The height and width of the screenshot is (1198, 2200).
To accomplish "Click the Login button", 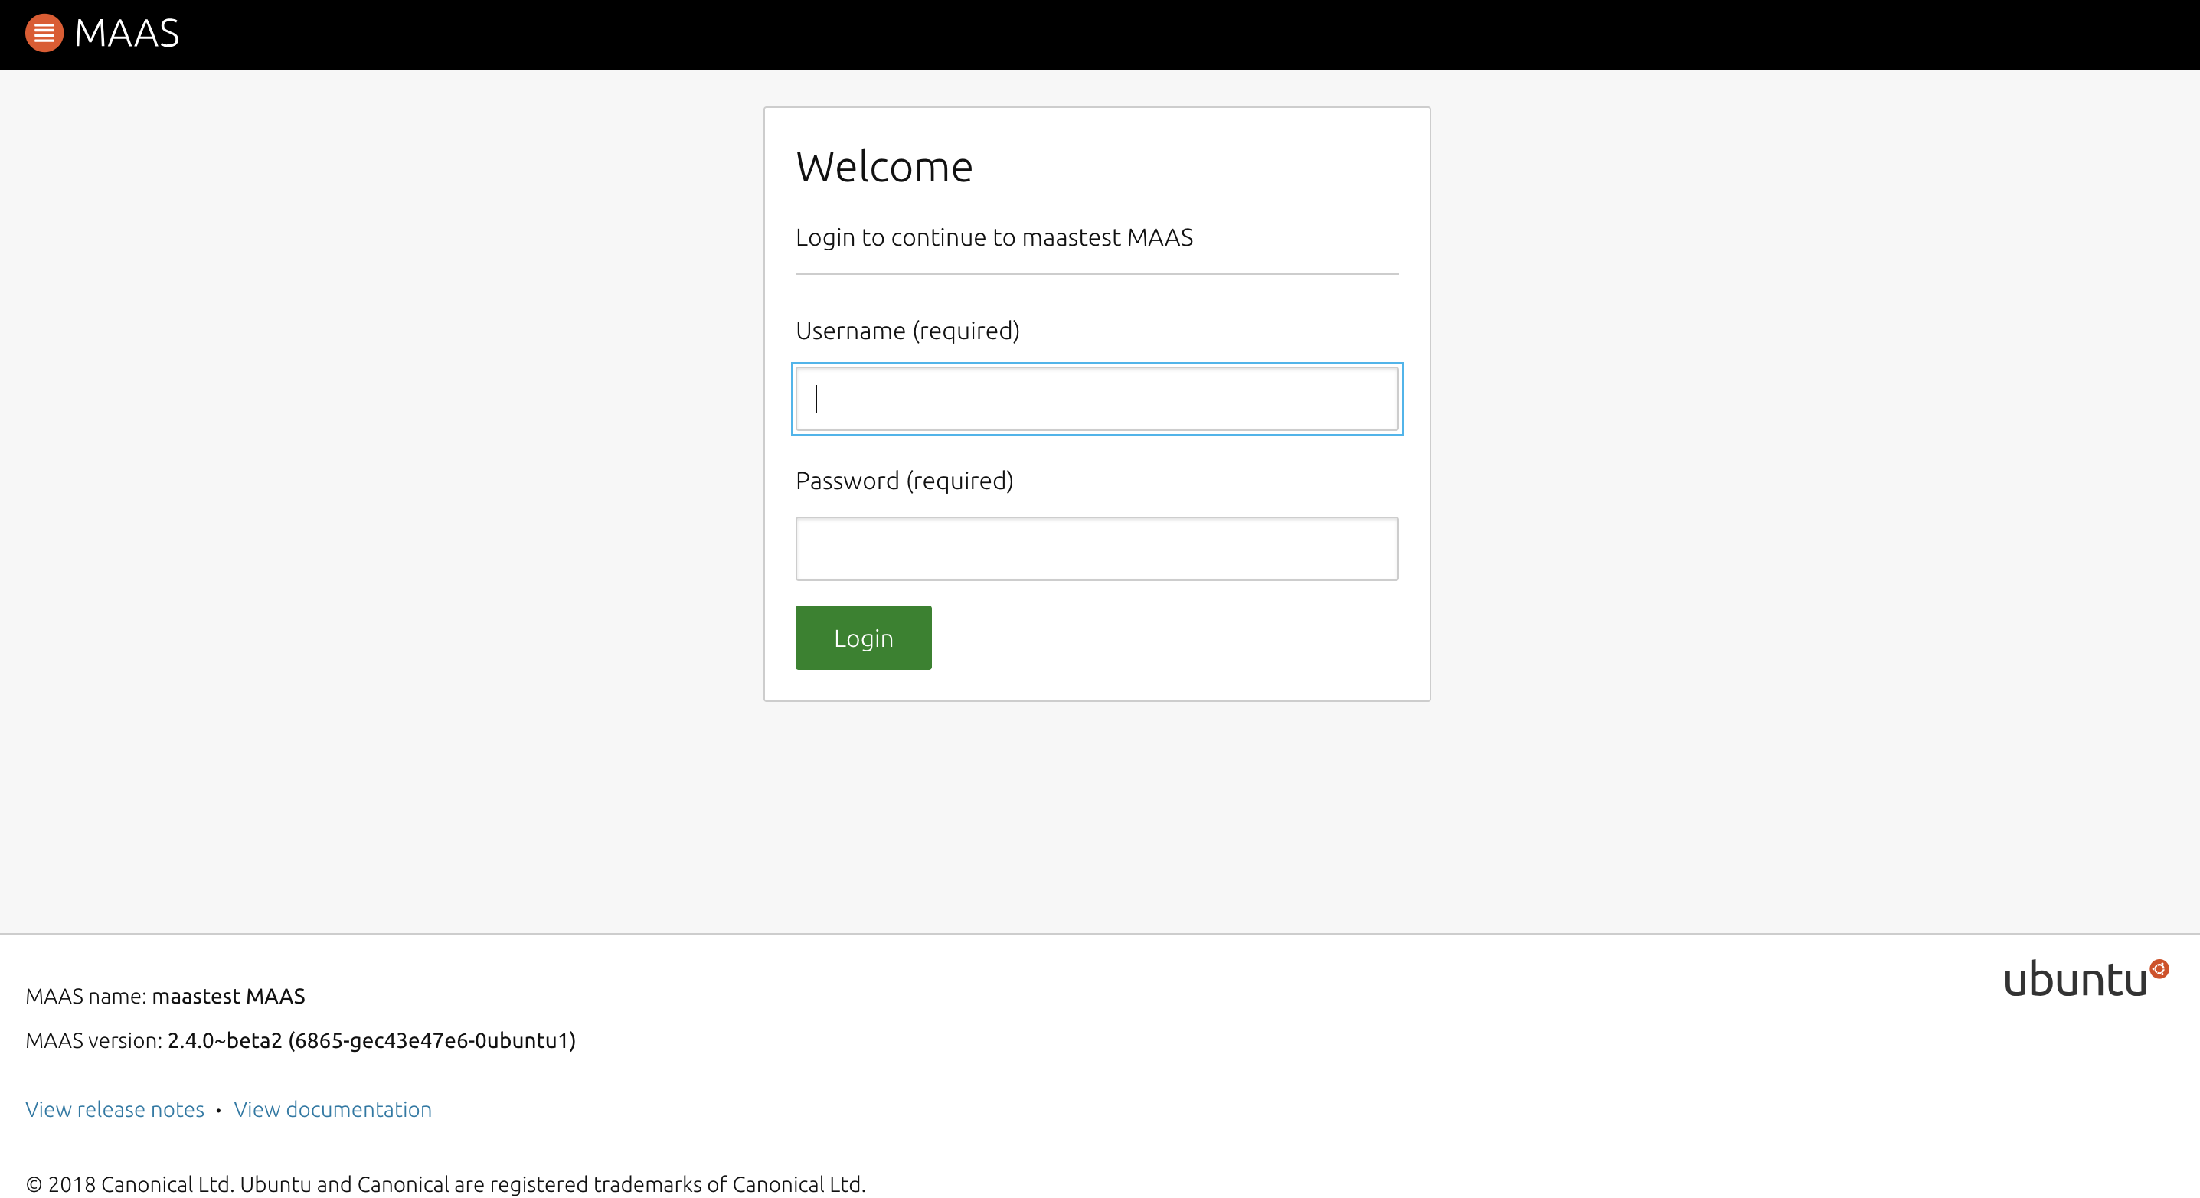I will 863,638.
